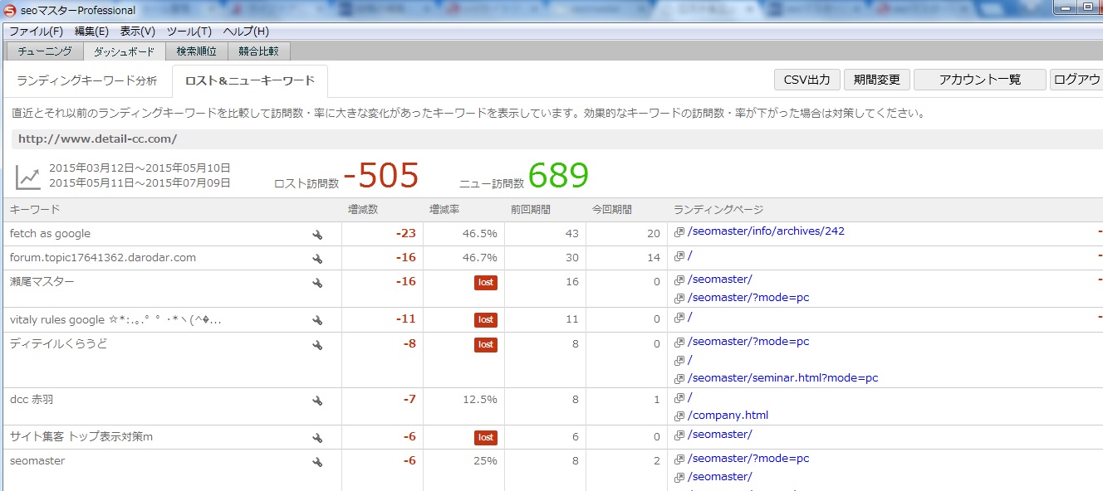Image resolution: width=1103 pixels, height=491 pixels.
Task: Open the ツール(T) menu
Action: [189, 32]
